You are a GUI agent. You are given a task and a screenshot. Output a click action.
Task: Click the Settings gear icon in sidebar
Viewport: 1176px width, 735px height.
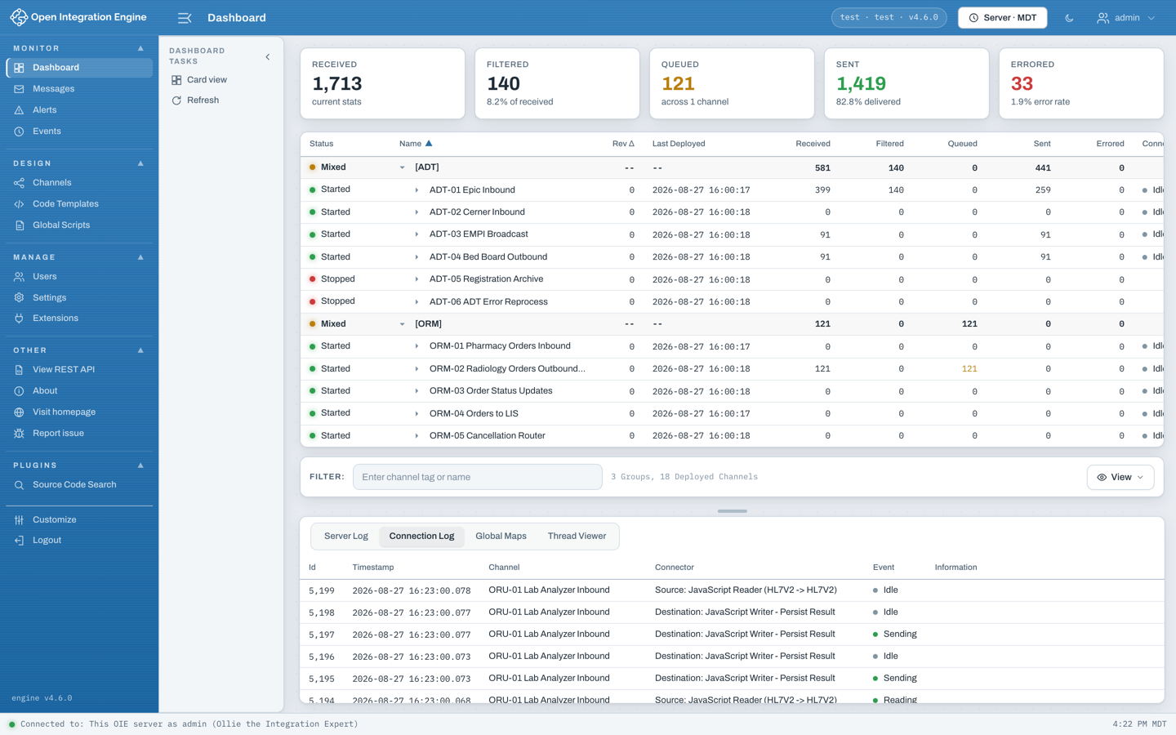click(19, 298)
